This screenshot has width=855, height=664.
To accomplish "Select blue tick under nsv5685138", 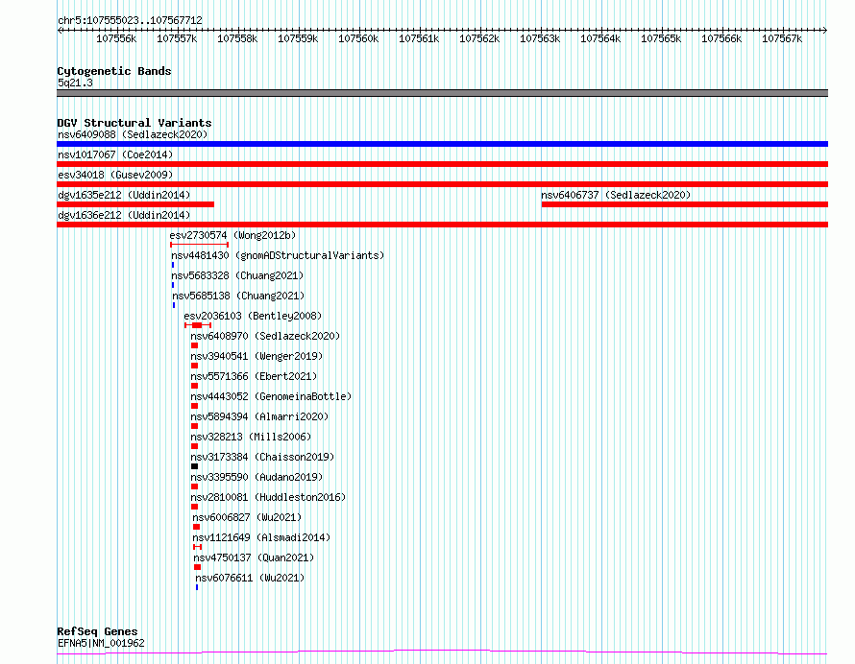I will 174,305.
